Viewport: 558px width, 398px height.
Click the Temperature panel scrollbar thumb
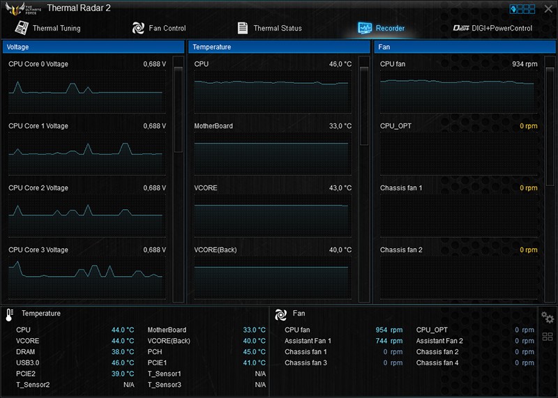point(364,106)
